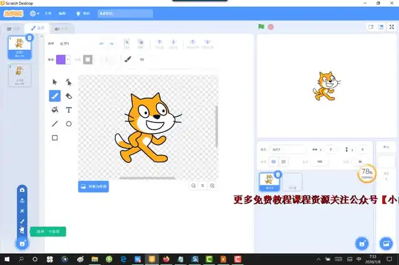Select the arrow Select tool
Image resolution: width=399 pixels, height=265 pixels.
click(x=55, y=82)
